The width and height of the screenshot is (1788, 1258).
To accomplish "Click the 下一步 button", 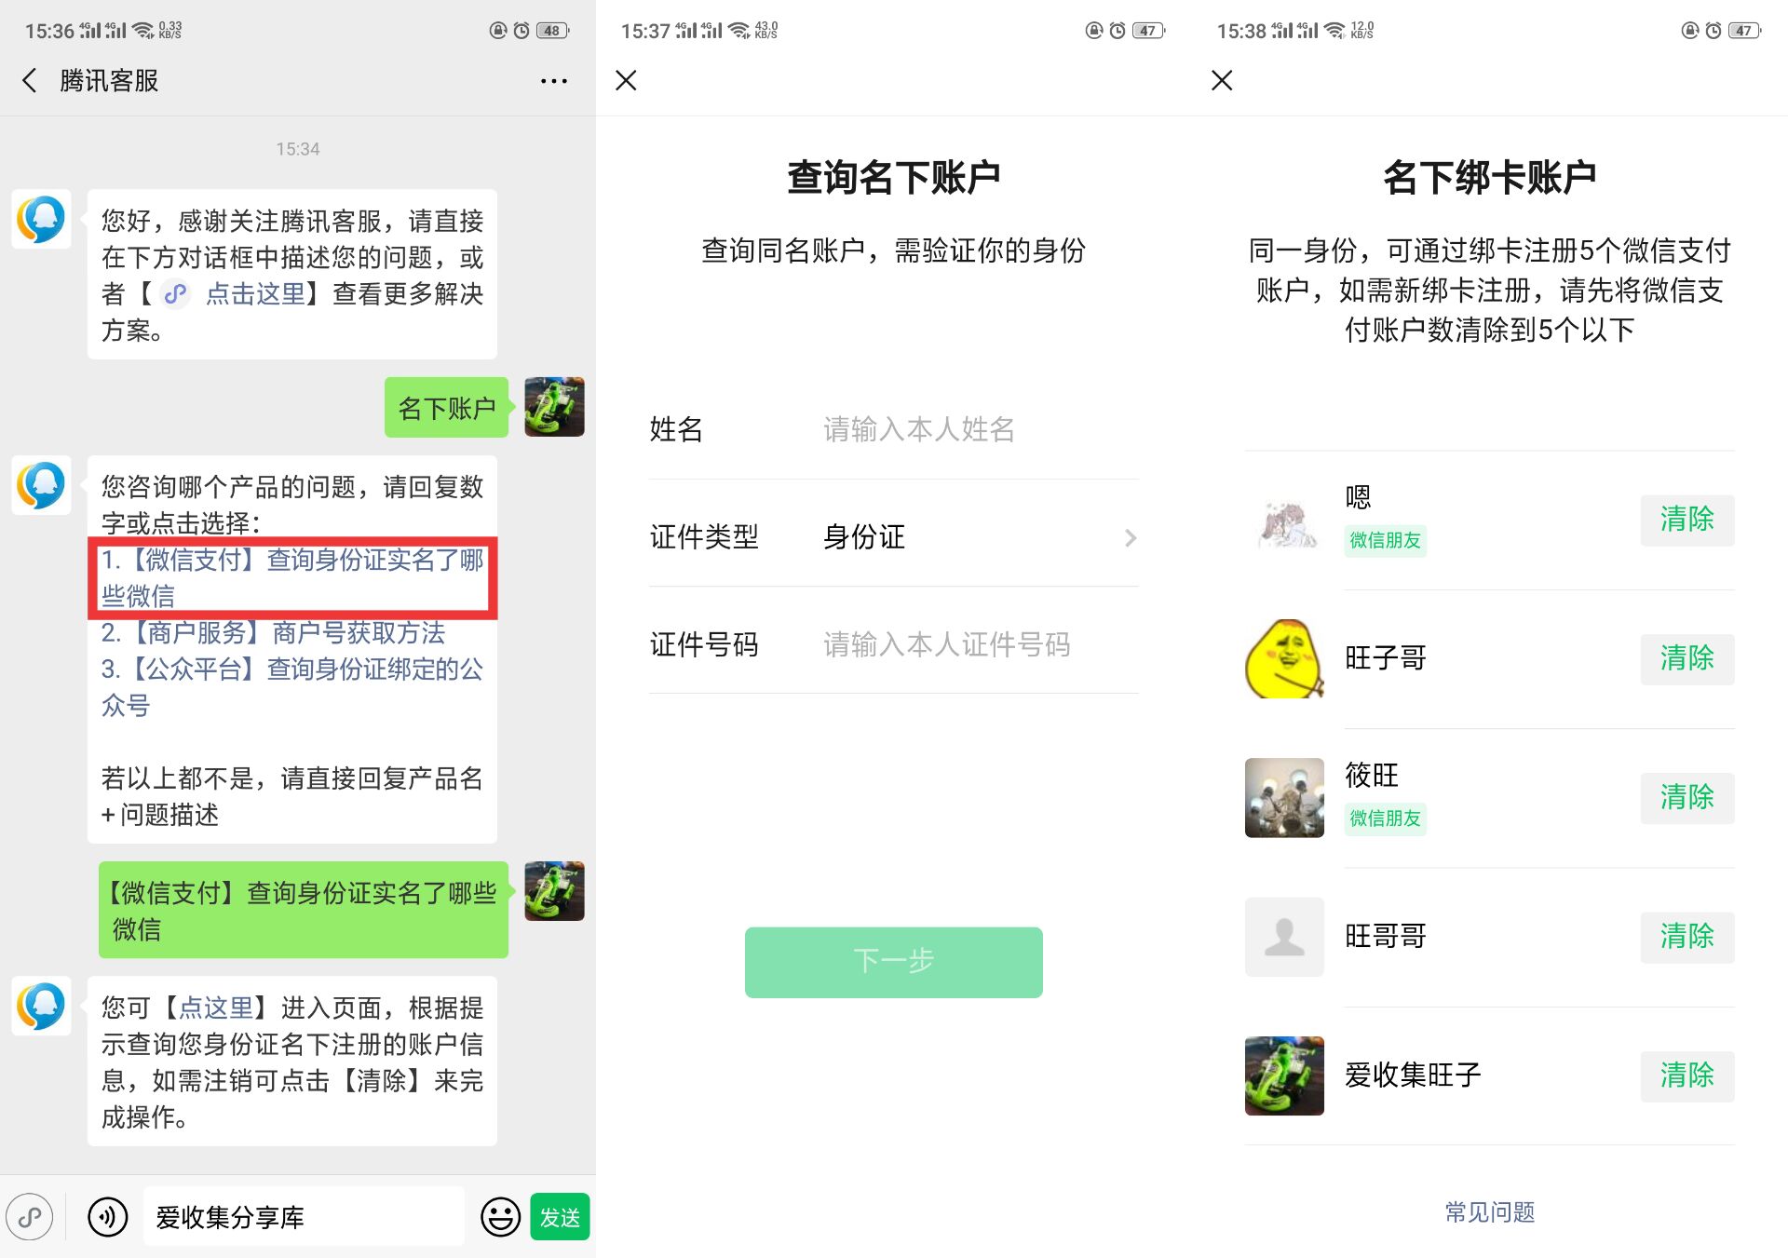I will pos(893,962).
